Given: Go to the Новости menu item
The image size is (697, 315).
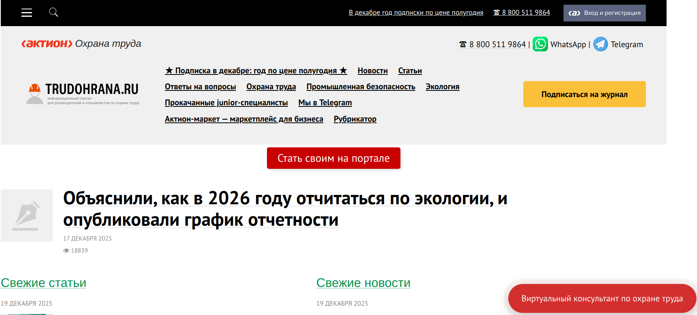Looking at the screenshot, I should (x=372, y=71).
